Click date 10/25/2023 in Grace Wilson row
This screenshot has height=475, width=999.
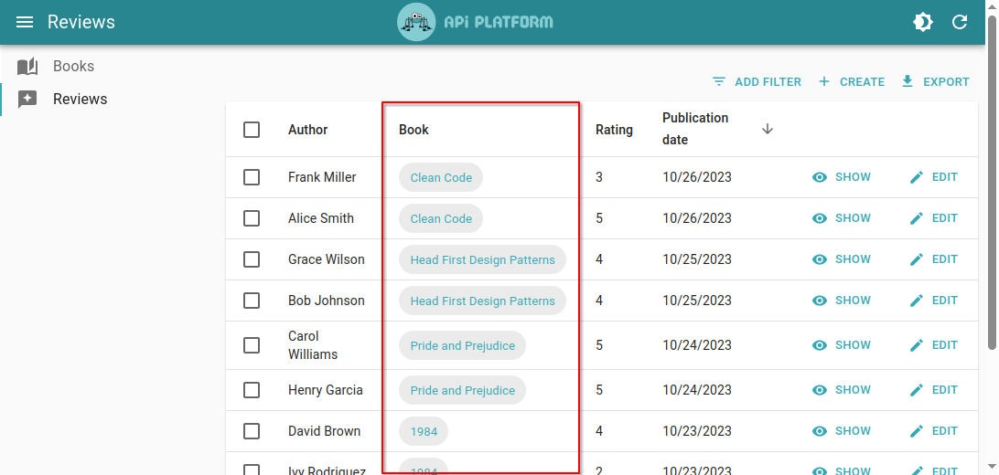[697, 259]
